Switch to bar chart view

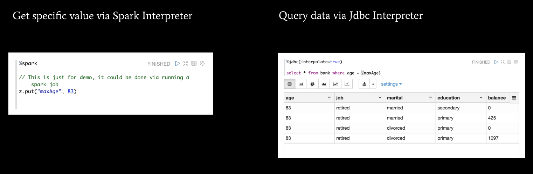coord(301,84)
